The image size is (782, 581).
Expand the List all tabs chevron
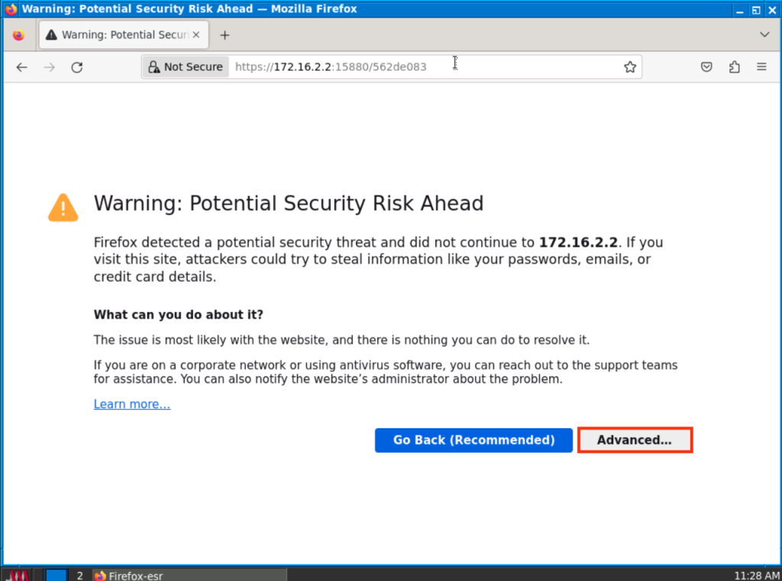764,35
